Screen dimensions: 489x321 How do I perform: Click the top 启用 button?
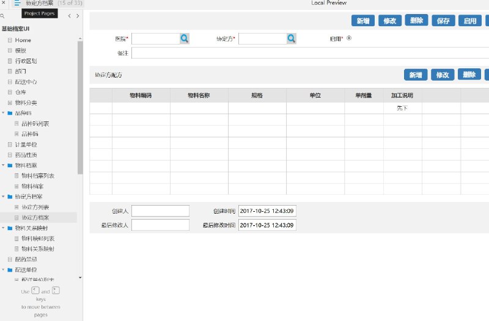tap(470, 21)
